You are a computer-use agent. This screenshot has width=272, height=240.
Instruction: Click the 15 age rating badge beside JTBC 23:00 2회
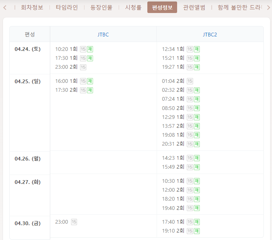pos(83,67)
